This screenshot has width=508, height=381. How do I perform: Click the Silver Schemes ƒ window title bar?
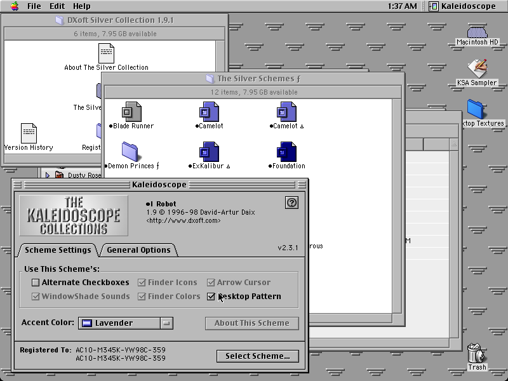click(253, 79)
